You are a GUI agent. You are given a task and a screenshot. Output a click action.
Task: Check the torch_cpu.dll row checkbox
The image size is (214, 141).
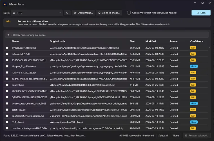(x=7, y=110)
